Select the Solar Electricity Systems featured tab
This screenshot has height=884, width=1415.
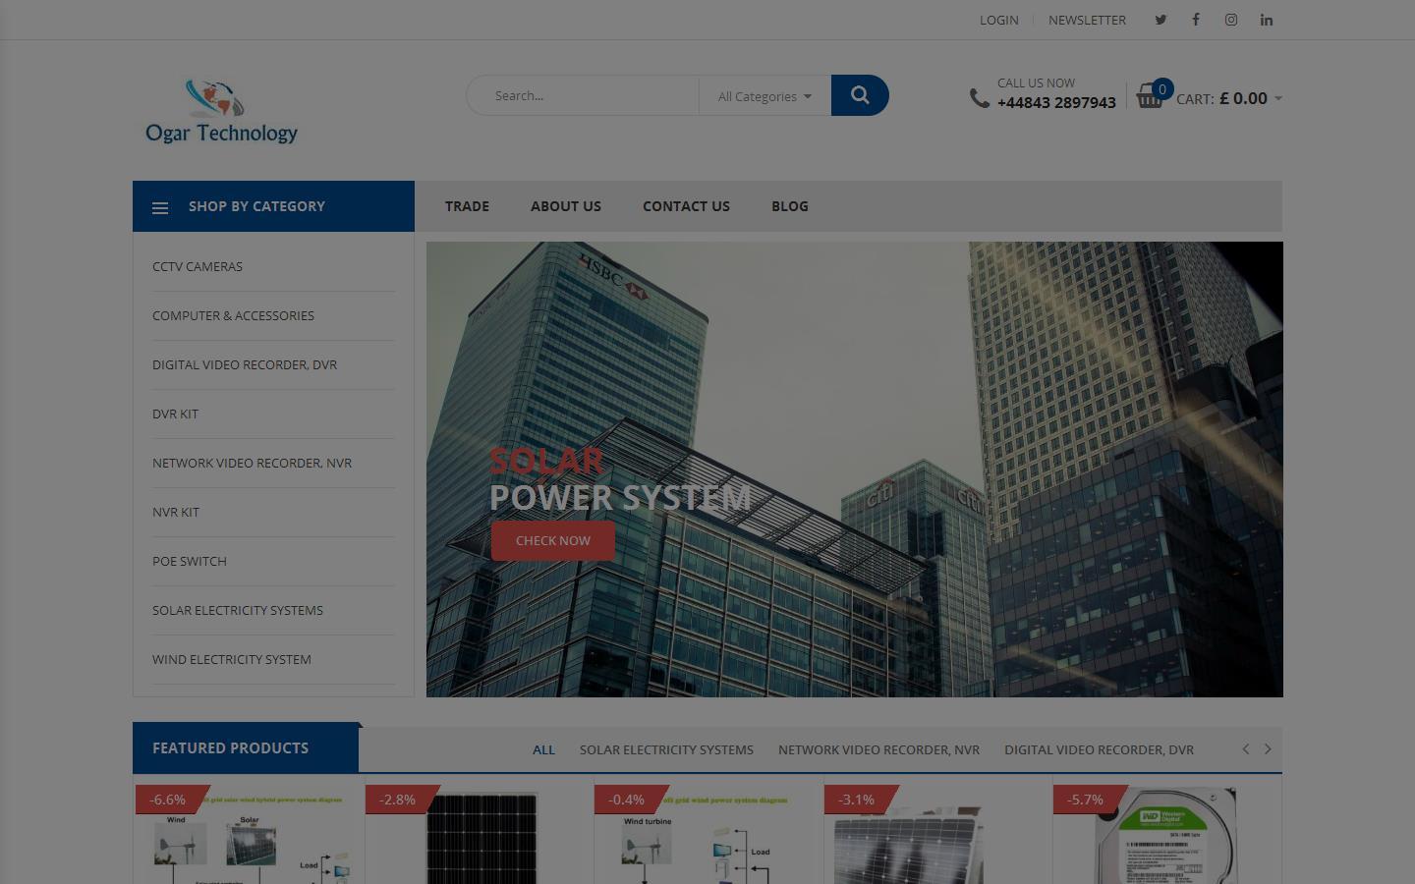point(666,749)
